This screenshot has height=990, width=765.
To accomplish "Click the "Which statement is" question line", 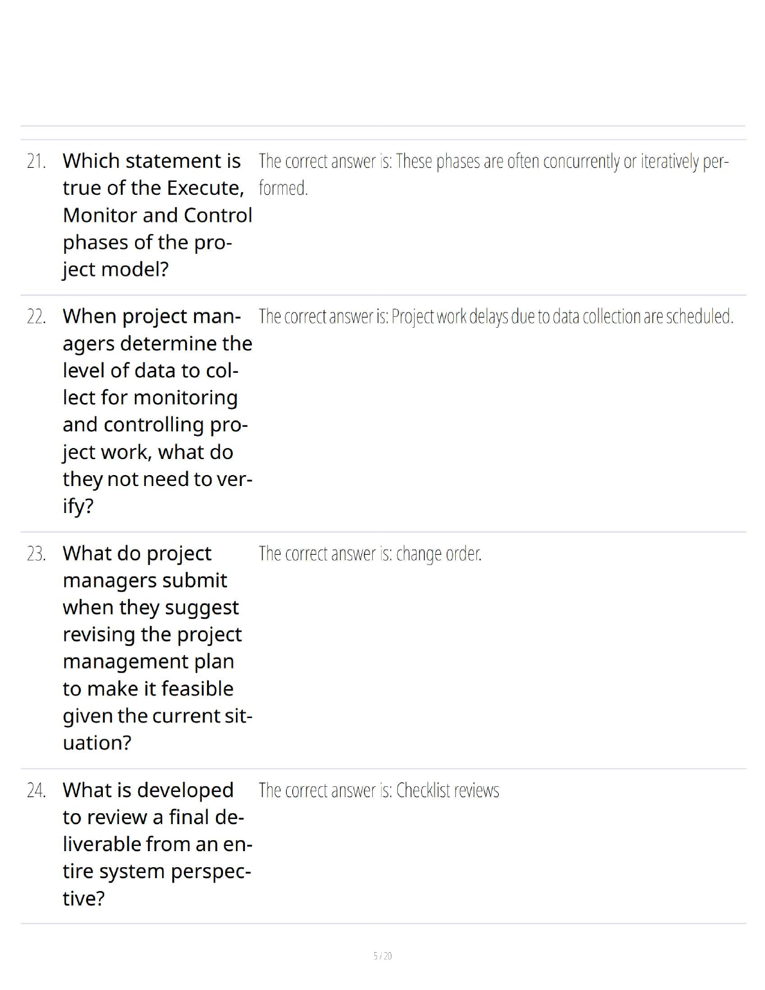I will (152, 161).
